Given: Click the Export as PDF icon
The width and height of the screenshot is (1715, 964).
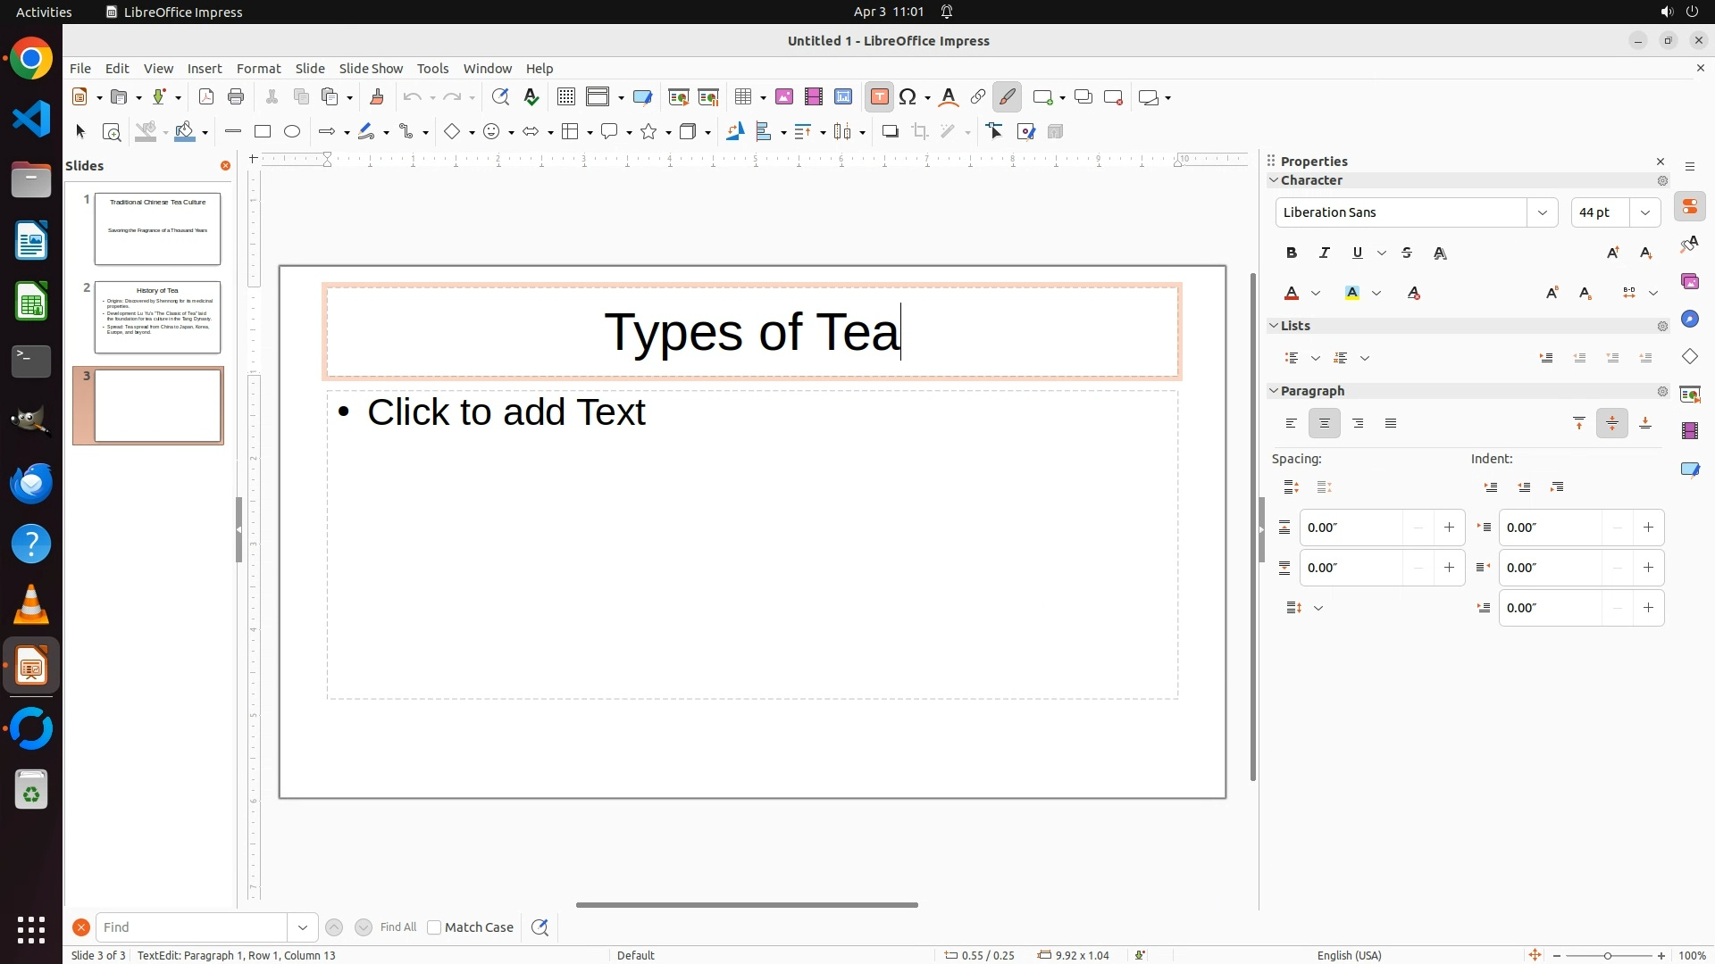Looking at the screenshot, I should pyautogui.click(x=206, y=97).
